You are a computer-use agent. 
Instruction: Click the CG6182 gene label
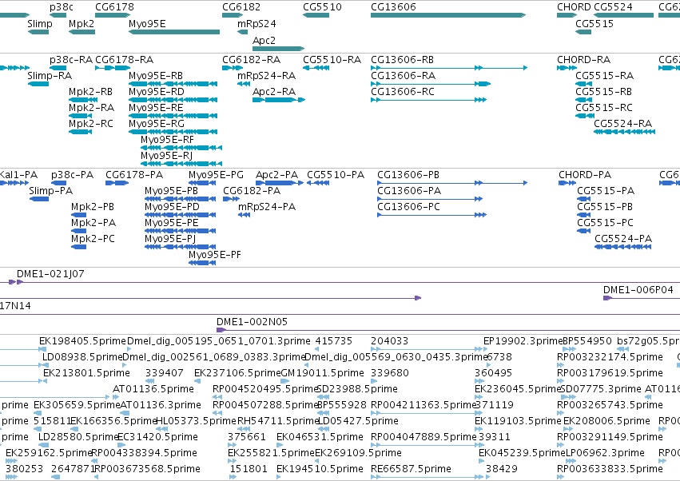pyautogui.click(x=241, y=7)
